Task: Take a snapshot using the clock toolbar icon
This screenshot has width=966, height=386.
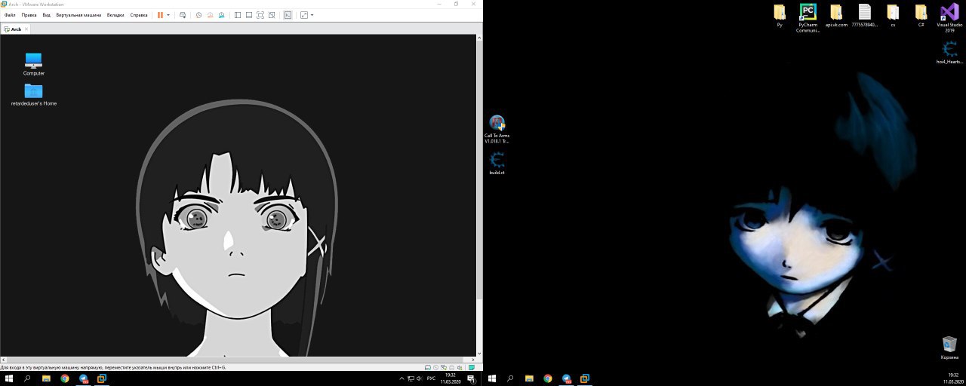Action: 198,15
